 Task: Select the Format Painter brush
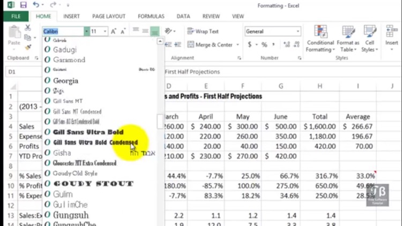[28, 47]
